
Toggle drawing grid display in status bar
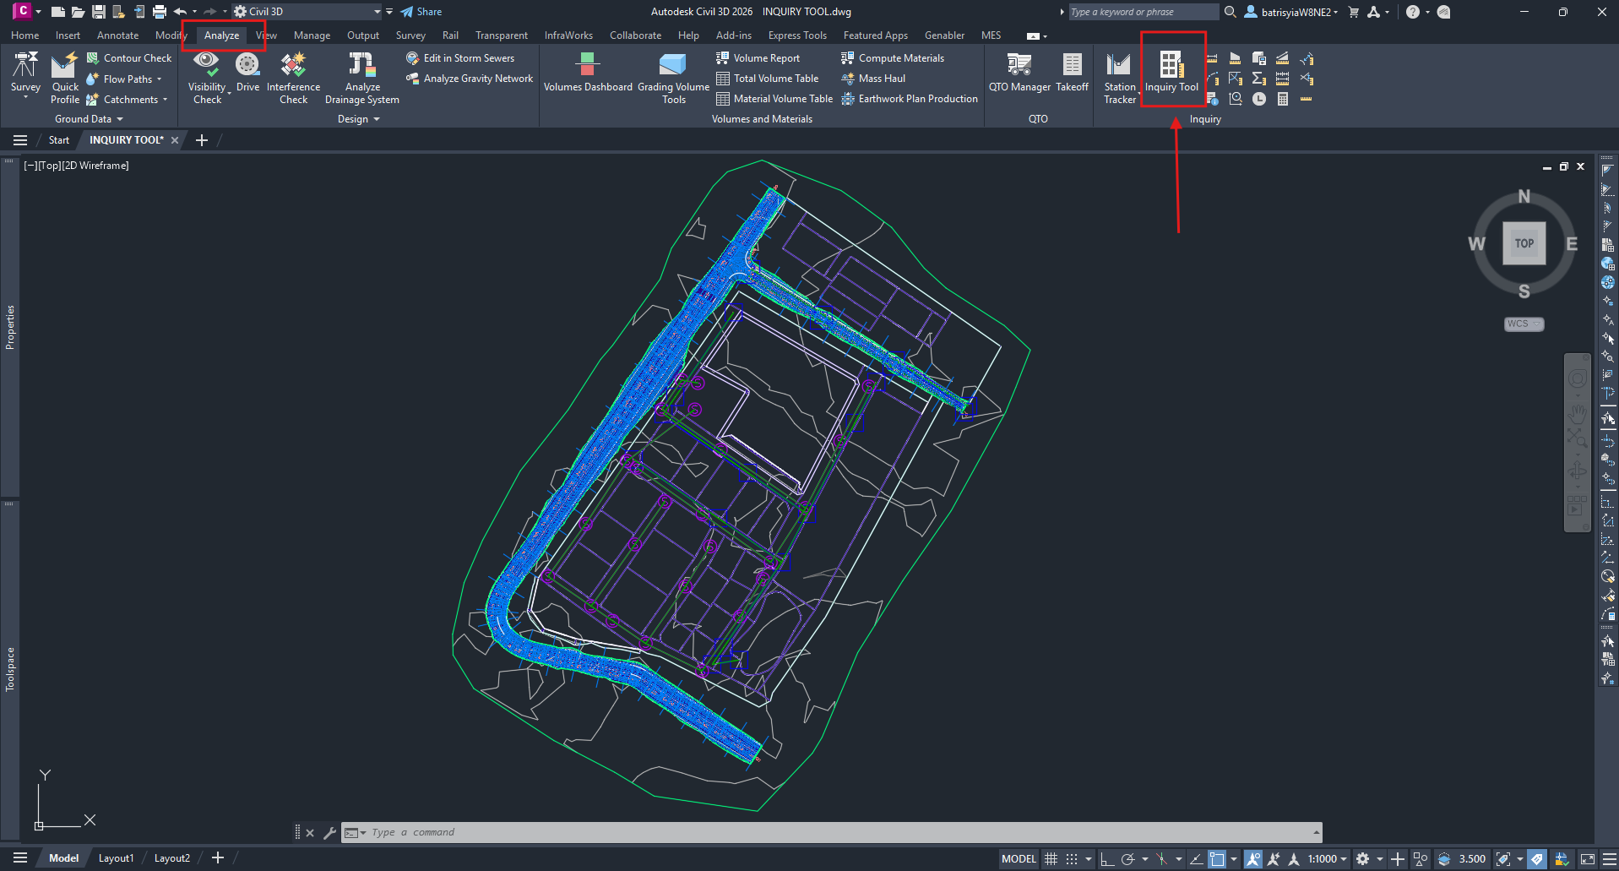click(x=1051, y=859)
